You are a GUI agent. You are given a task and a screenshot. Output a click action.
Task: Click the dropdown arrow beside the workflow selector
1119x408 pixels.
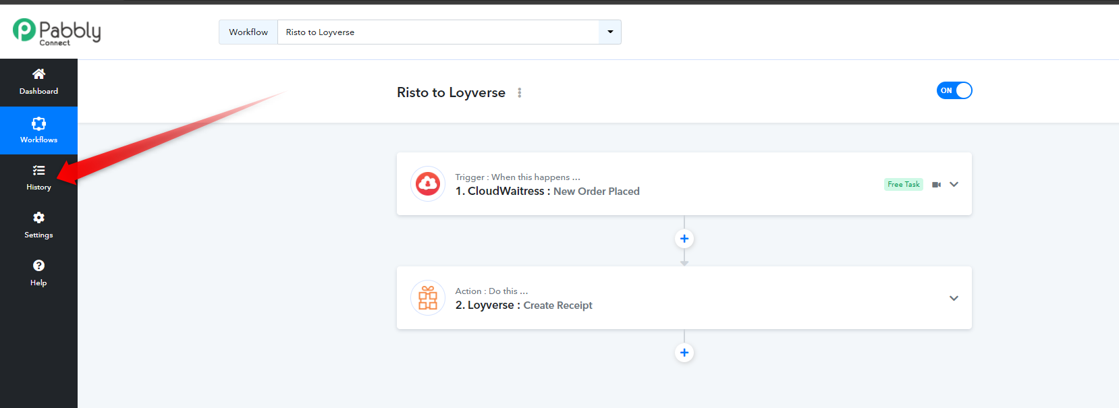pyautogui.click(x=610, y=32)
